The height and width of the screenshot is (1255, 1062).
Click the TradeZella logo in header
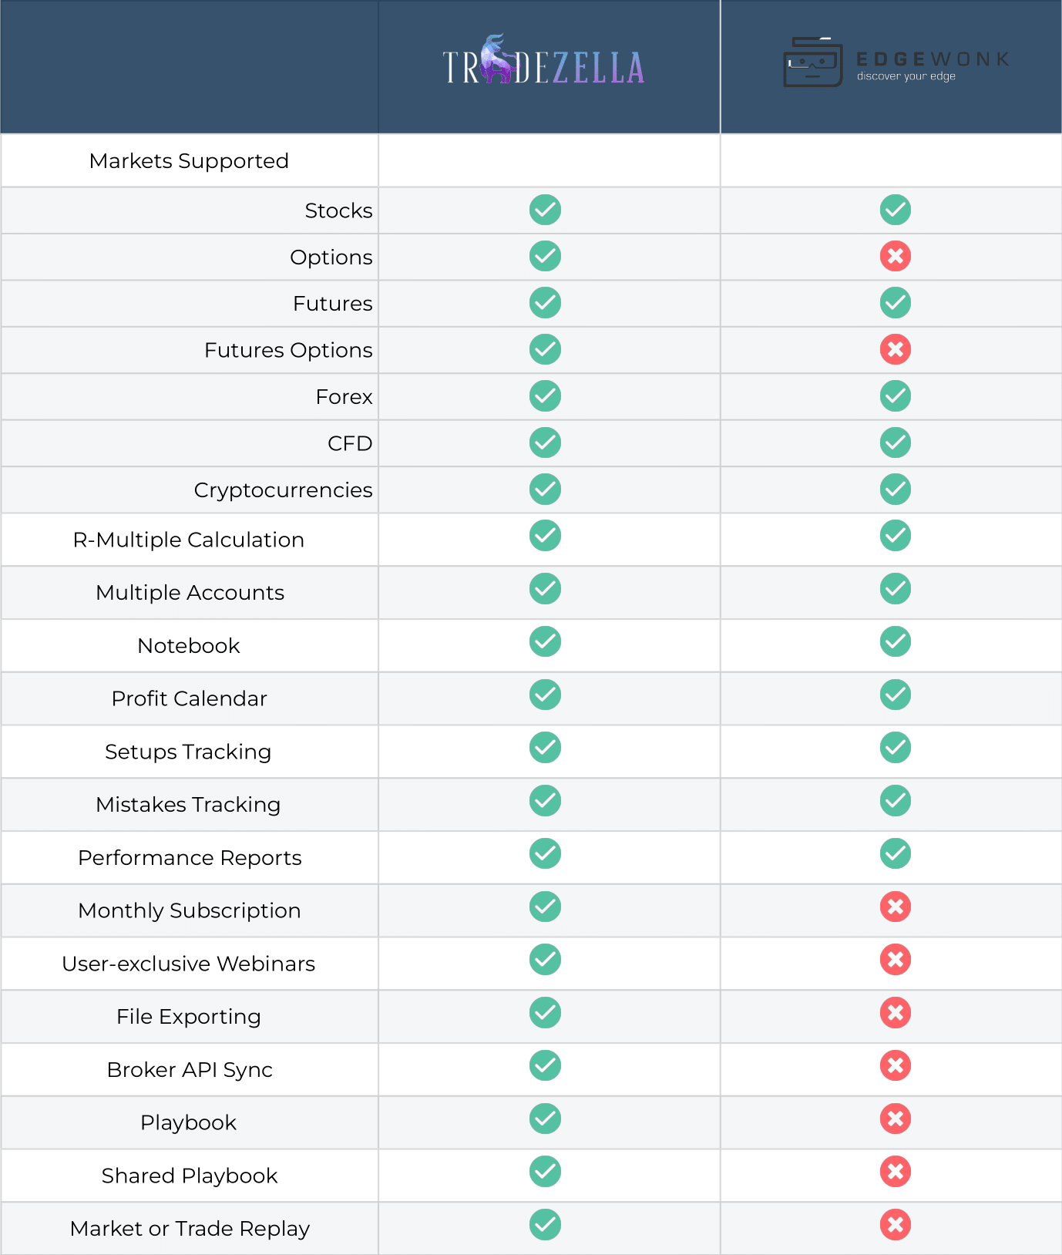544,62
